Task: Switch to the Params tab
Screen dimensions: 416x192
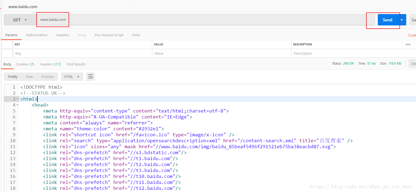Action: pyautogui.click(x=11, y=35)
